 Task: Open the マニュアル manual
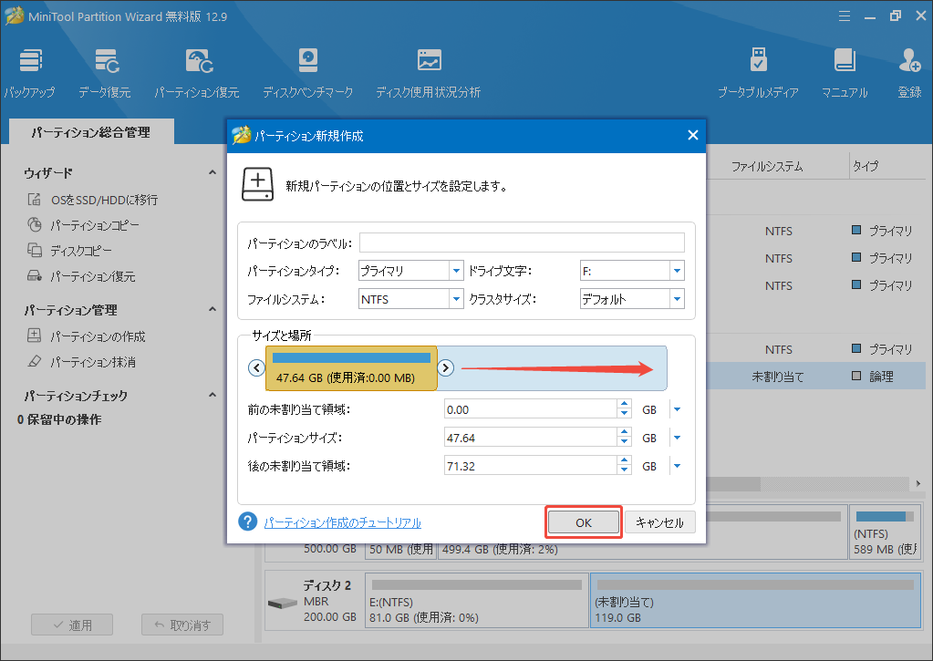point(845,73)
